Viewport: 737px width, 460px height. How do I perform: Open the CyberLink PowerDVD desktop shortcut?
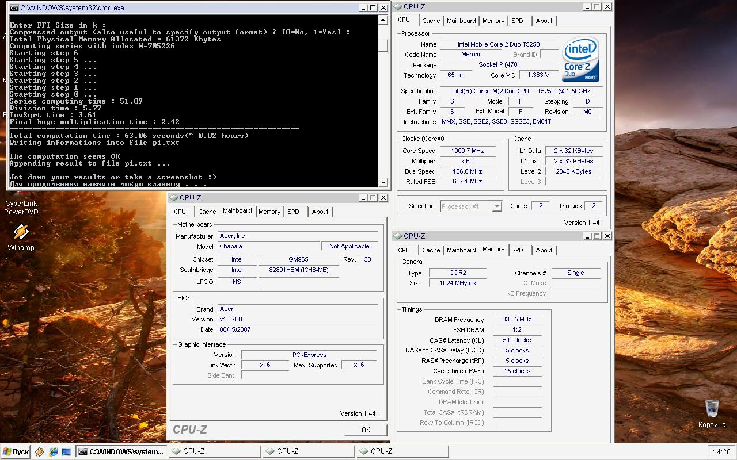(x=21, y=208)
